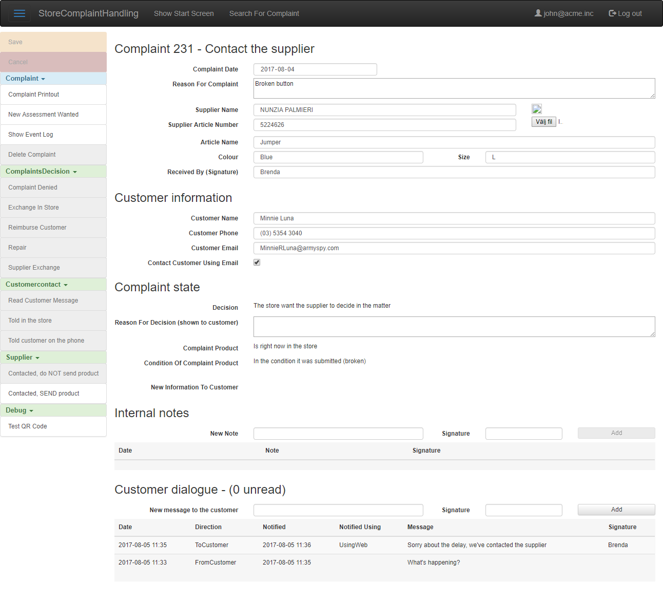Uncheck Contact Customer Using Email checkbox
663x599 pixels.
click(x=257, y=263)
